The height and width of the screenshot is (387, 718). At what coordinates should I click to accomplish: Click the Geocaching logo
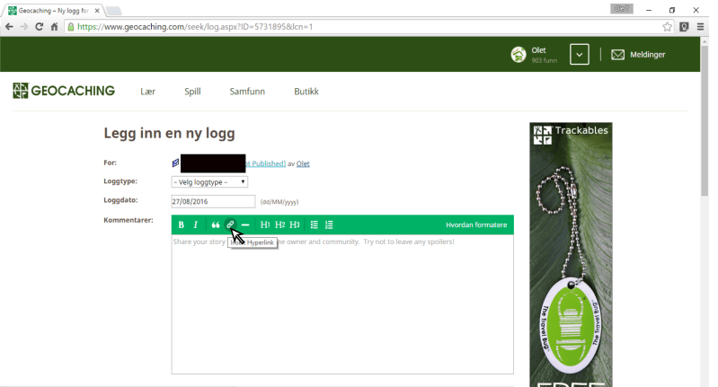point(64,91)
